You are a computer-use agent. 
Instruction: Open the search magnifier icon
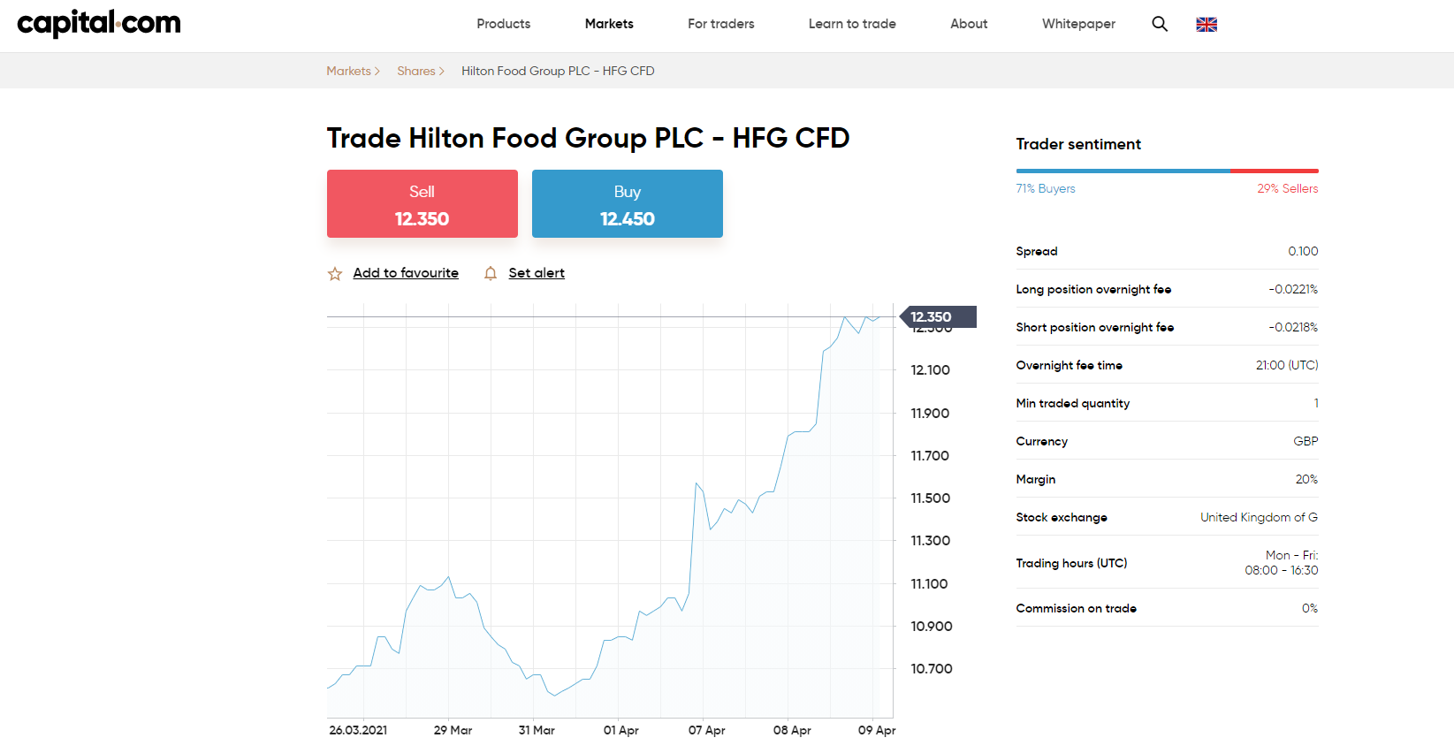click(x=1160, y=24)
